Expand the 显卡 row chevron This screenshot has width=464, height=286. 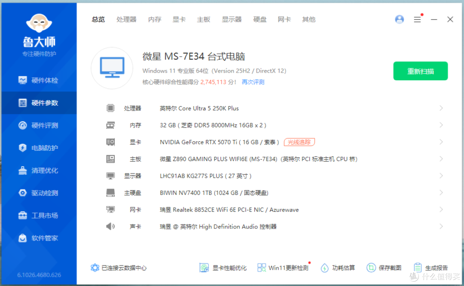[x=441, y=142]
